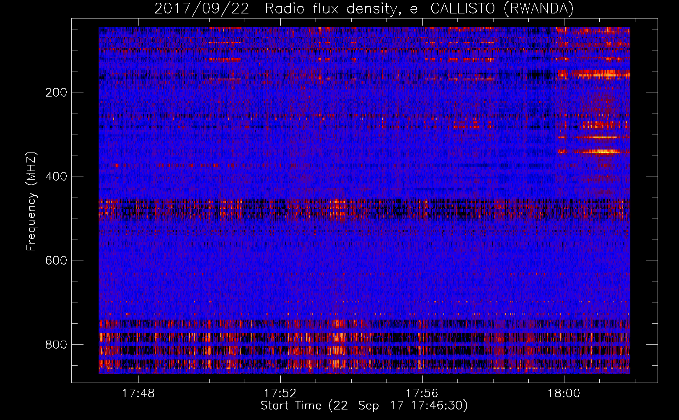The height and width of the screenshot is (420, 679).
Task: Click the 17:56 time tick label
Action: click(422, 393)
